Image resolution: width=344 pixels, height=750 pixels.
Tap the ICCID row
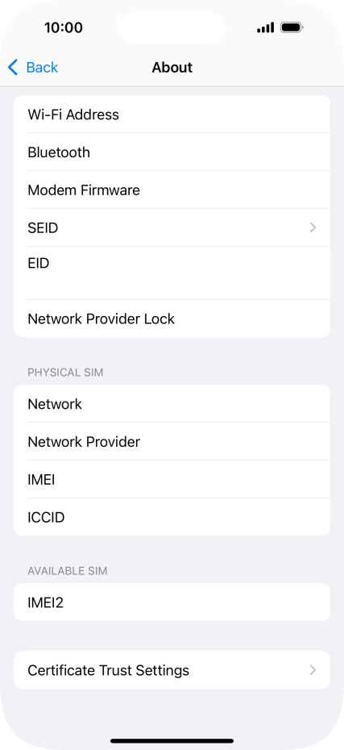tap(172, 517)
